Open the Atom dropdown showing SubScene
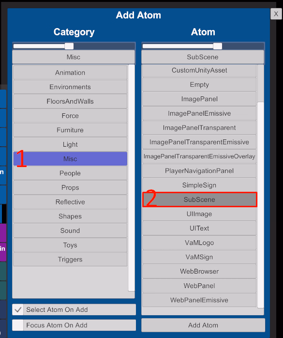Image resolution: width=283 pixels, height=338 pixels. (202, 57)
